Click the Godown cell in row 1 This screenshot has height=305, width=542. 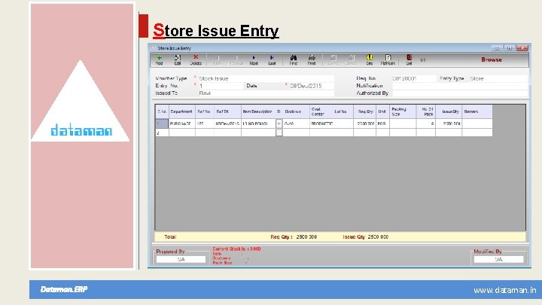click(x=297, y=124)
